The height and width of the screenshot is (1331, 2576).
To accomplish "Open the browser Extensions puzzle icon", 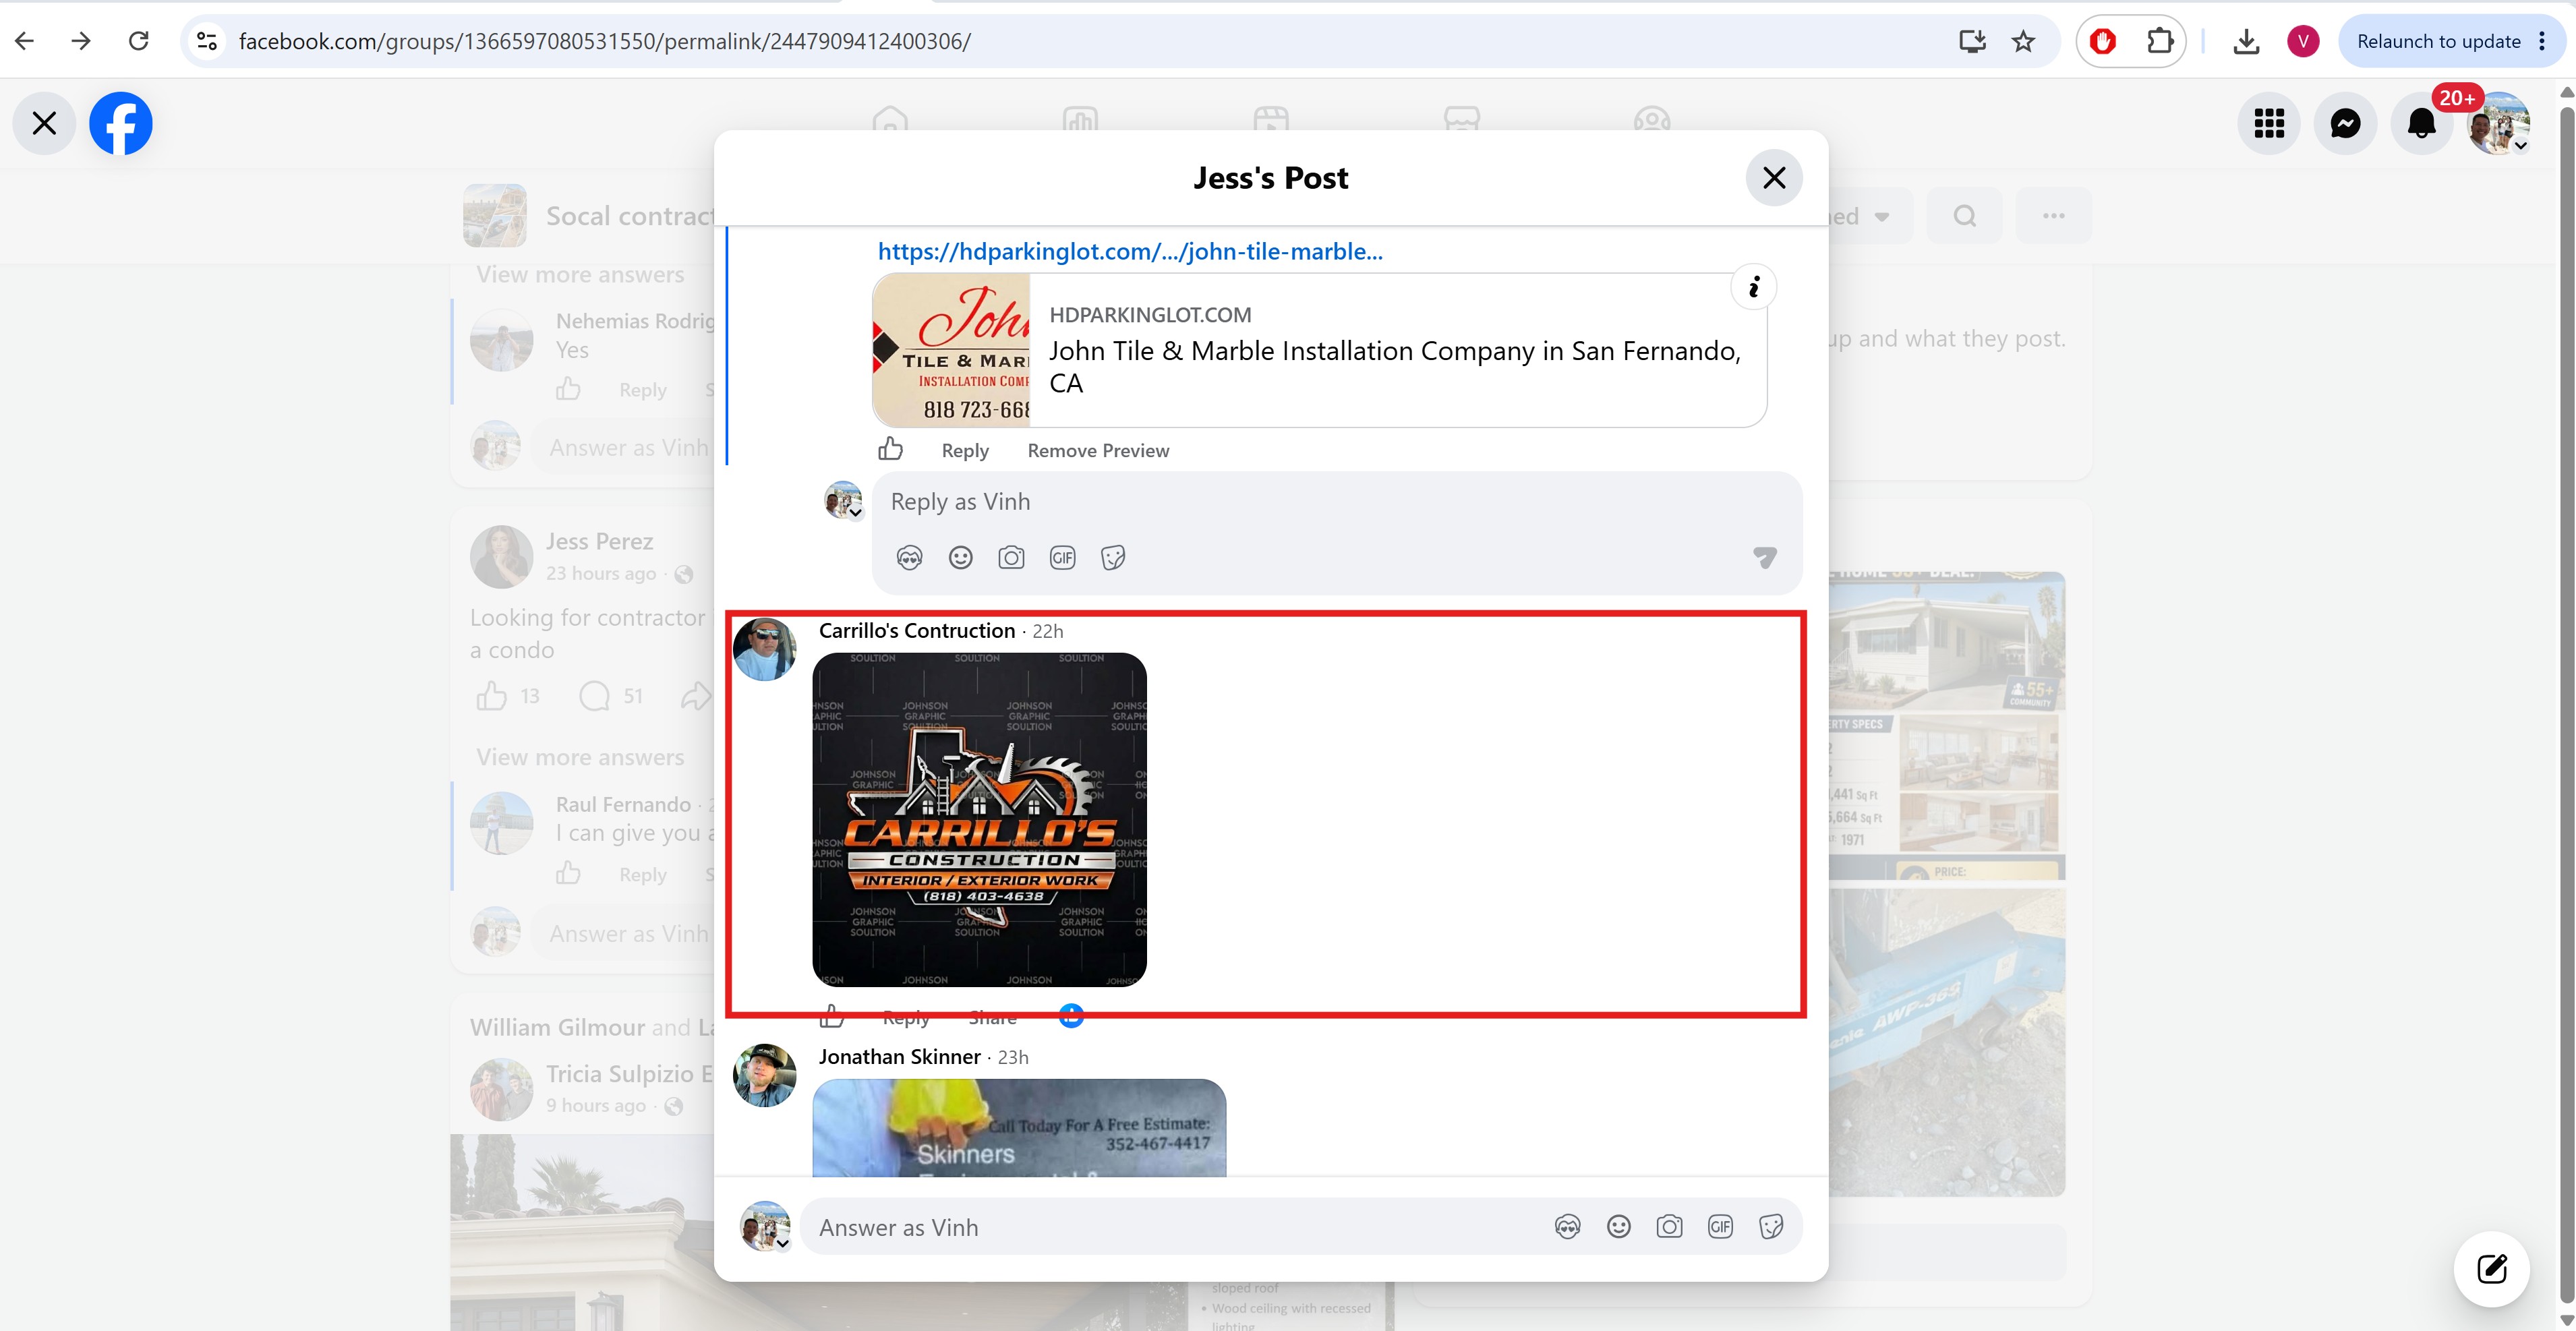I will [2159, 41].
